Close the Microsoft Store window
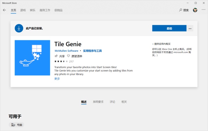Screen dimensions: 208x131 (x=204, y=3)
